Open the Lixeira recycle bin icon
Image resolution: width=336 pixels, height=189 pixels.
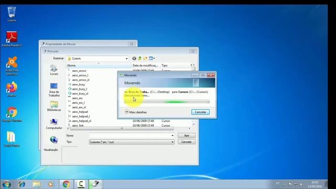12,14
